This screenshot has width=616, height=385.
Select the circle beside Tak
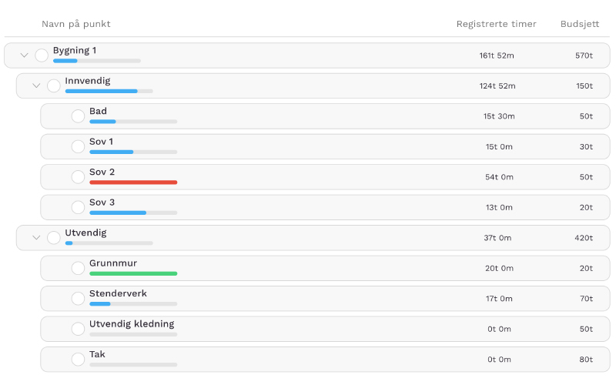pos(78,359)
